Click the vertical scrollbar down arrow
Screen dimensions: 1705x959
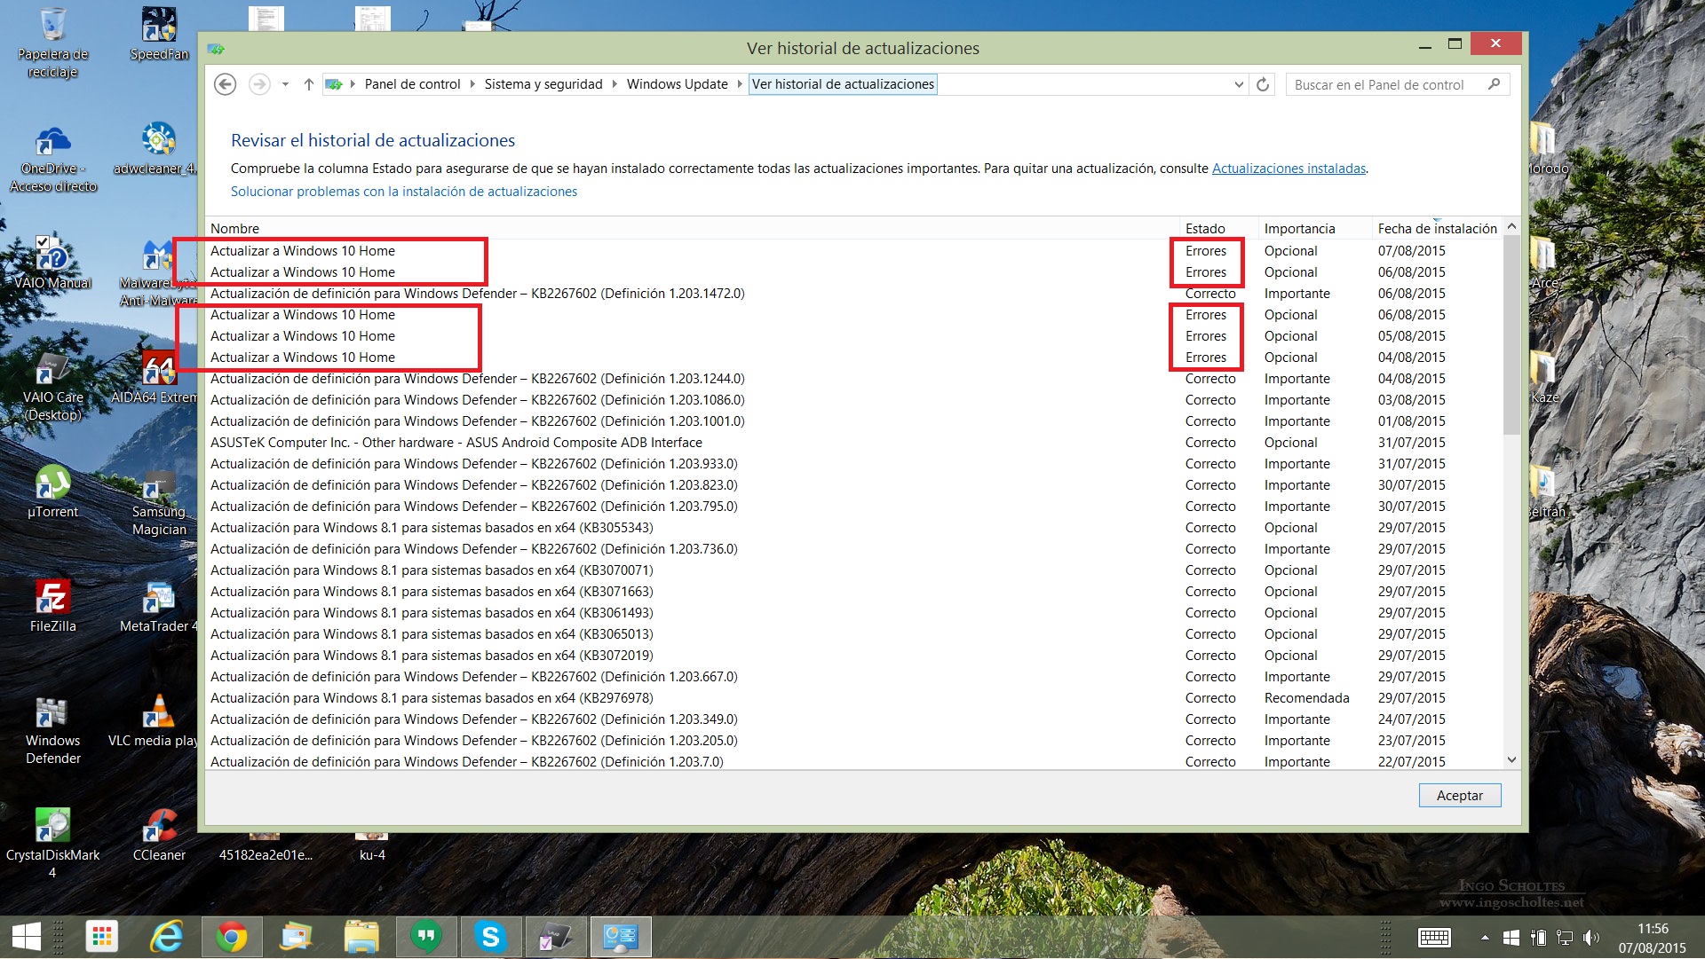(x=1511, y=760)
